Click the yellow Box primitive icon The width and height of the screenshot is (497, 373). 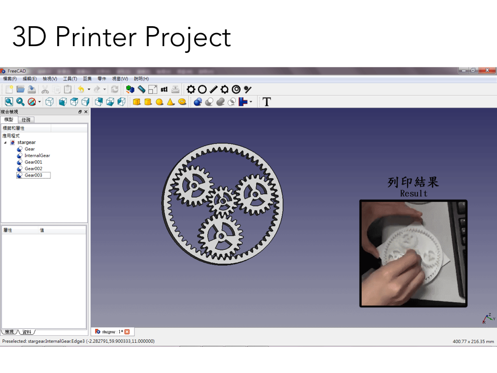137,102
